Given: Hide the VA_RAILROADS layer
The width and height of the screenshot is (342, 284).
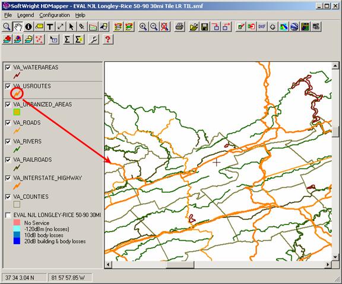Looking at the screenshot, I should pos(8,160).
